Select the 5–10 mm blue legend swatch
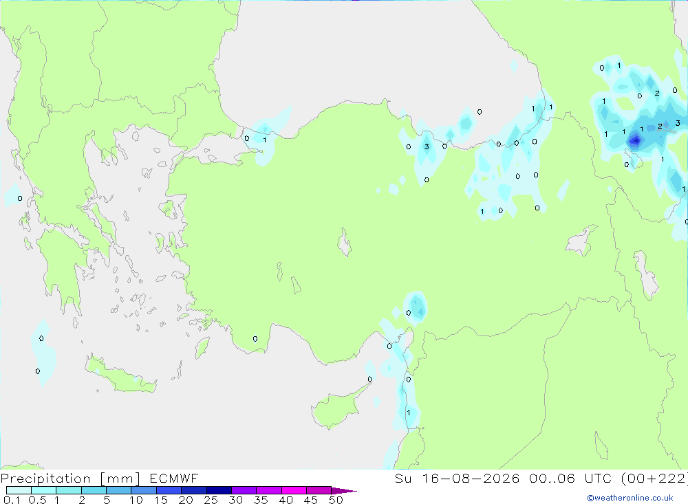The height and width of the screenshot is (504, 688). pos(119,490)
